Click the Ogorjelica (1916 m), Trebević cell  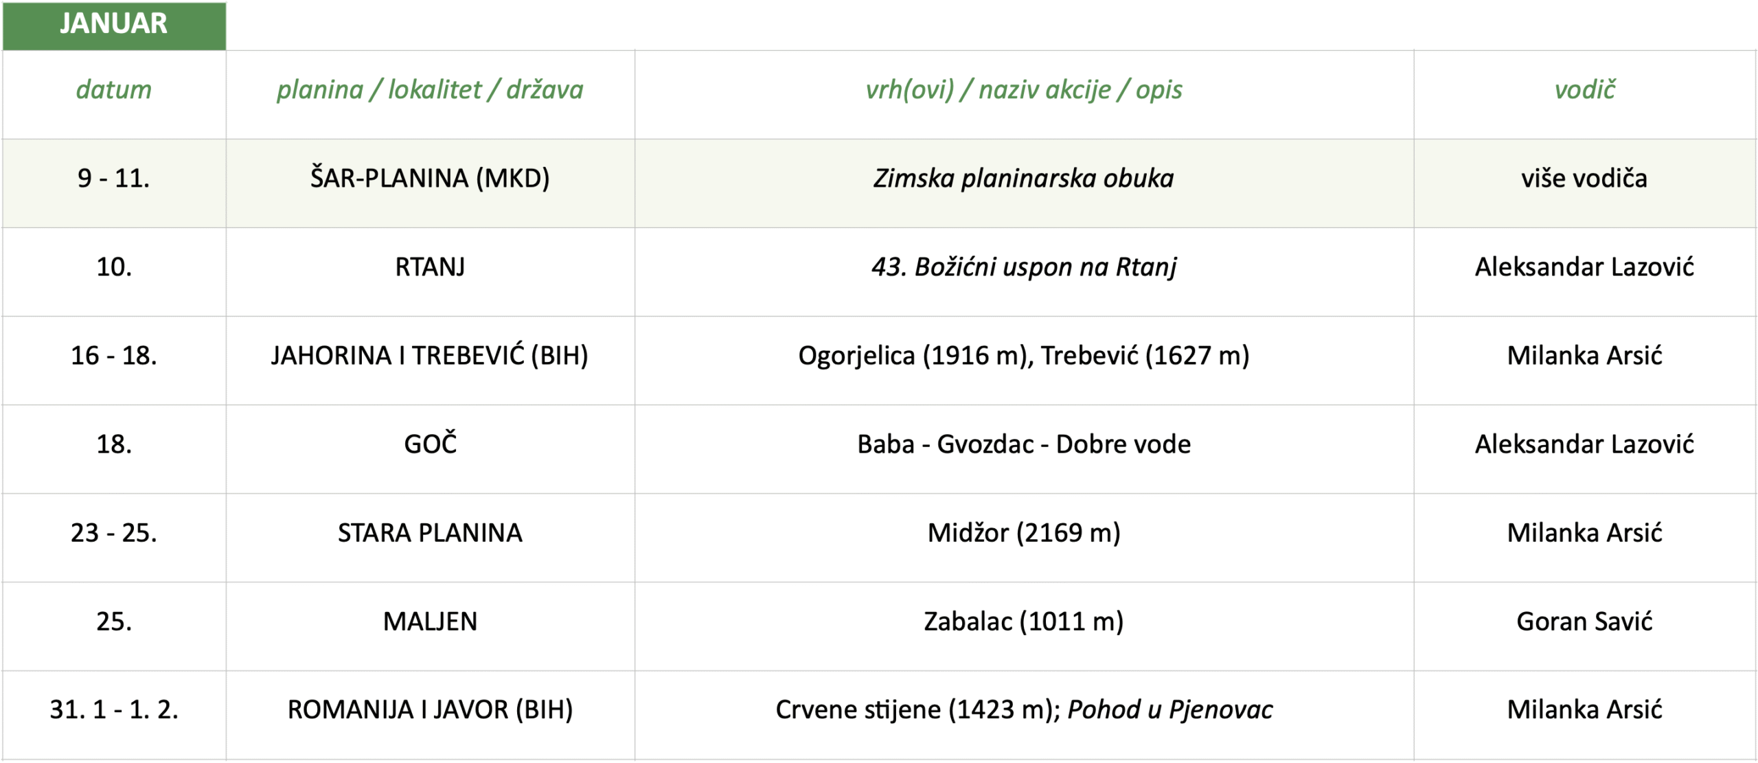tap(1023, 356)
